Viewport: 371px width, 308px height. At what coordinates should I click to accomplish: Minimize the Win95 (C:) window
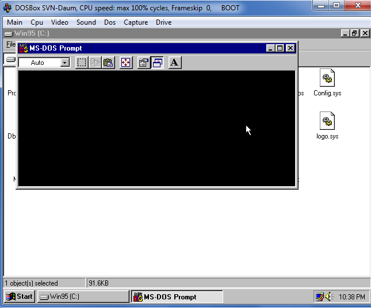click(x=345, y=33)
